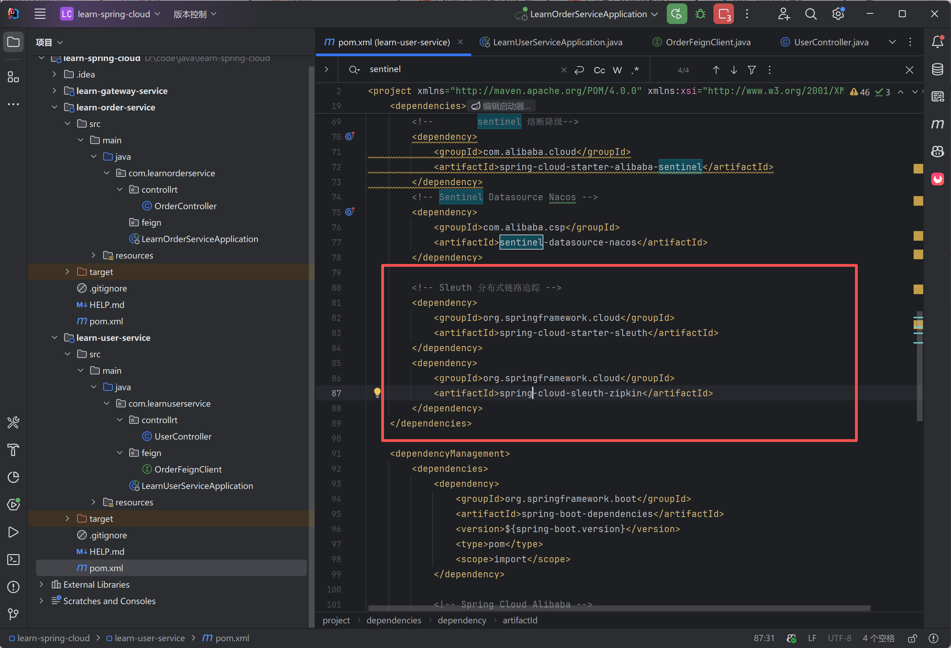The image size is (951, 648).
Task: Click LF line separator in status bar
Action: pos(812,638)
